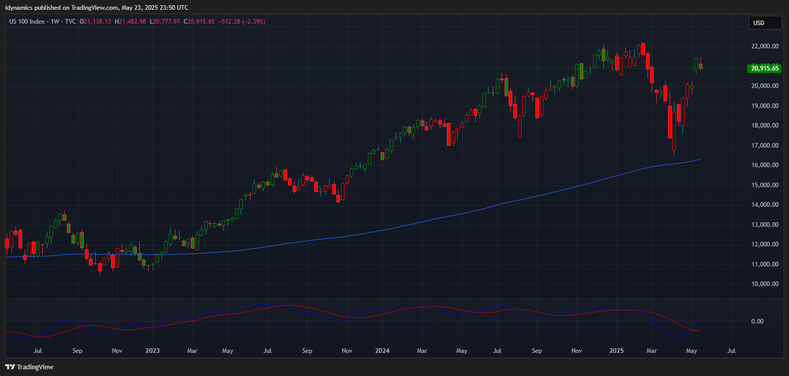Image resolution: width=789 pixels, height=376 pixels.
Task: Click the published header text at top
Action: coord(97,7)
